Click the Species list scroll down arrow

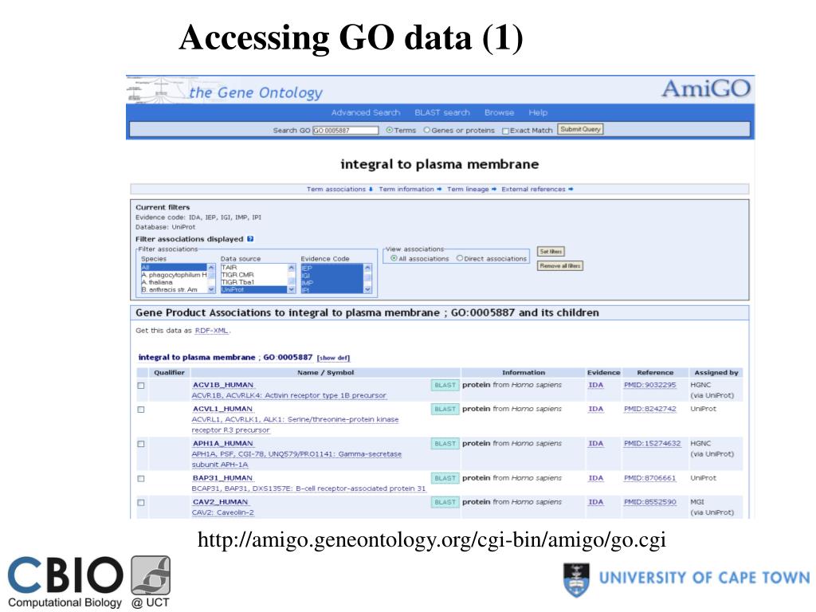point(211,289)
